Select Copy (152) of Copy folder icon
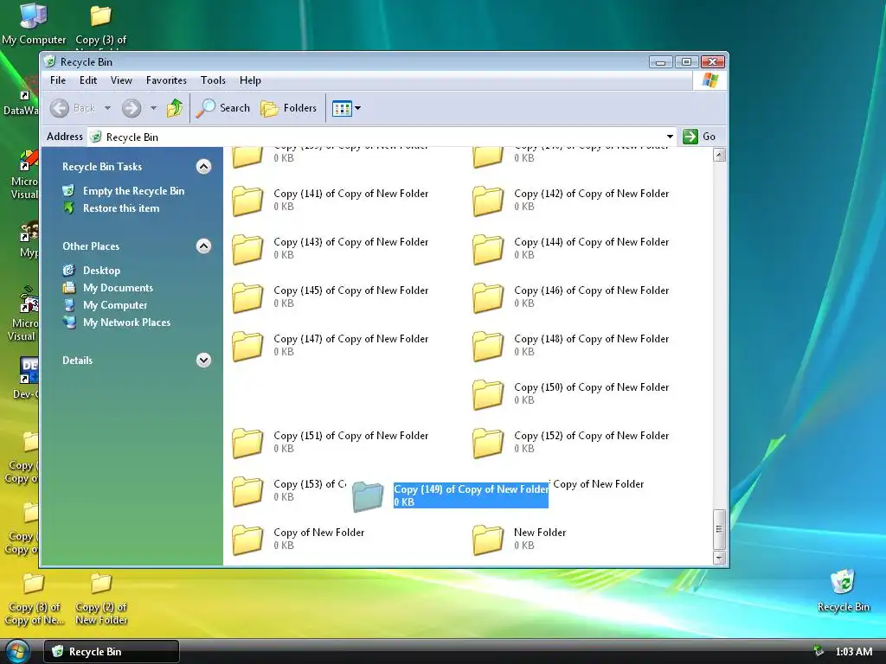Image resolution: width=886 pixels, height=664 pixels. 488,444
